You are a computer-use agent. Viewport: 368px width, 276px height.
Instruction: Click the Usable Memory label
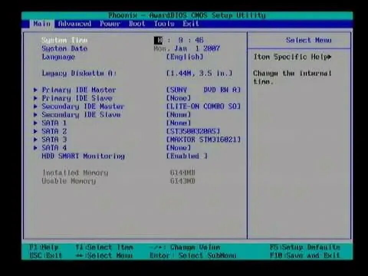pyautogui.click(x=69, y=181)
